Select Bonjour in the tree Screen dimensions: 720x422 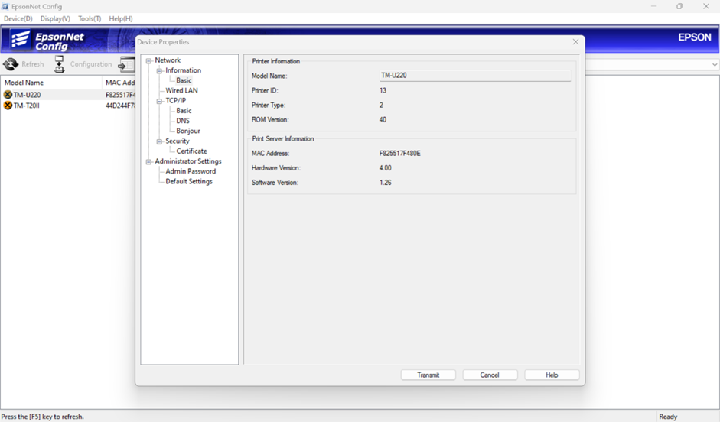click(x=188, y=131)
